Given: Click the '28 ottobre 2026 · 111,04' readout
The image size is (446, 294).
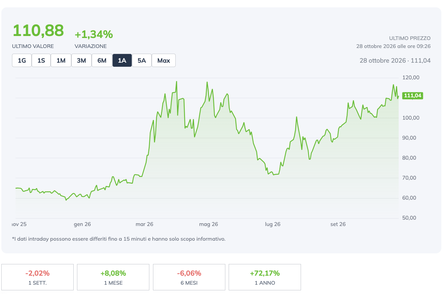Looking at the screenshot, I should click(395, 60).
